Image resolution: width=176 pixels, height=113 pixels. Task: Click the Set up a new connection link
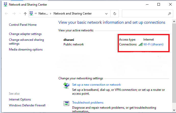pyautogui.click(x=96, y=85)
